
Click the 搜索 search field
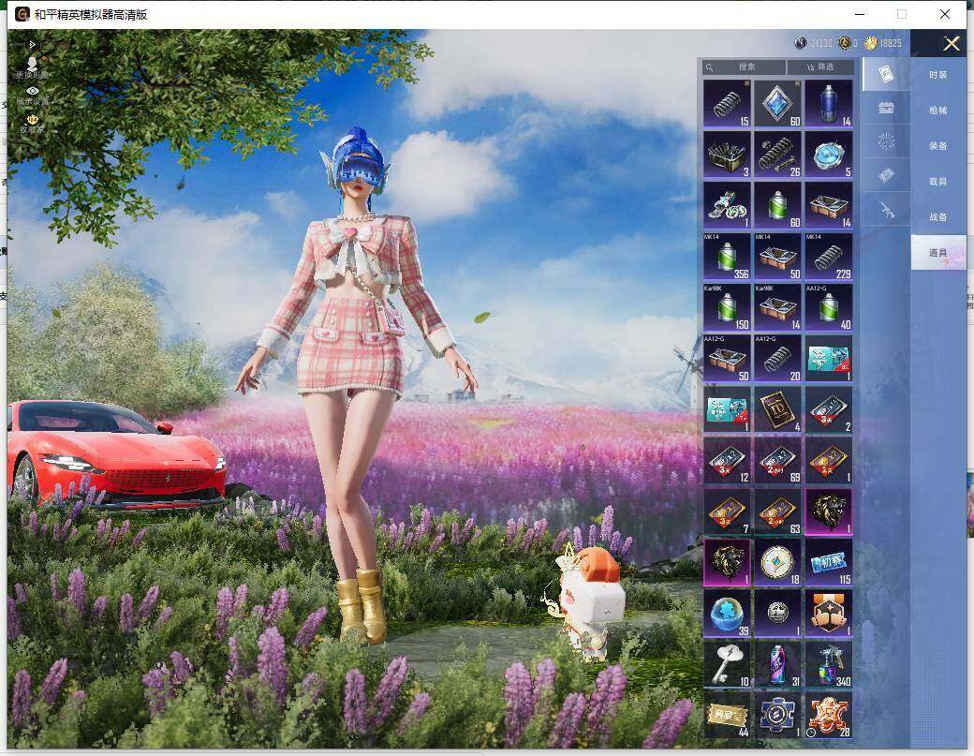click(x=745, y=67)
